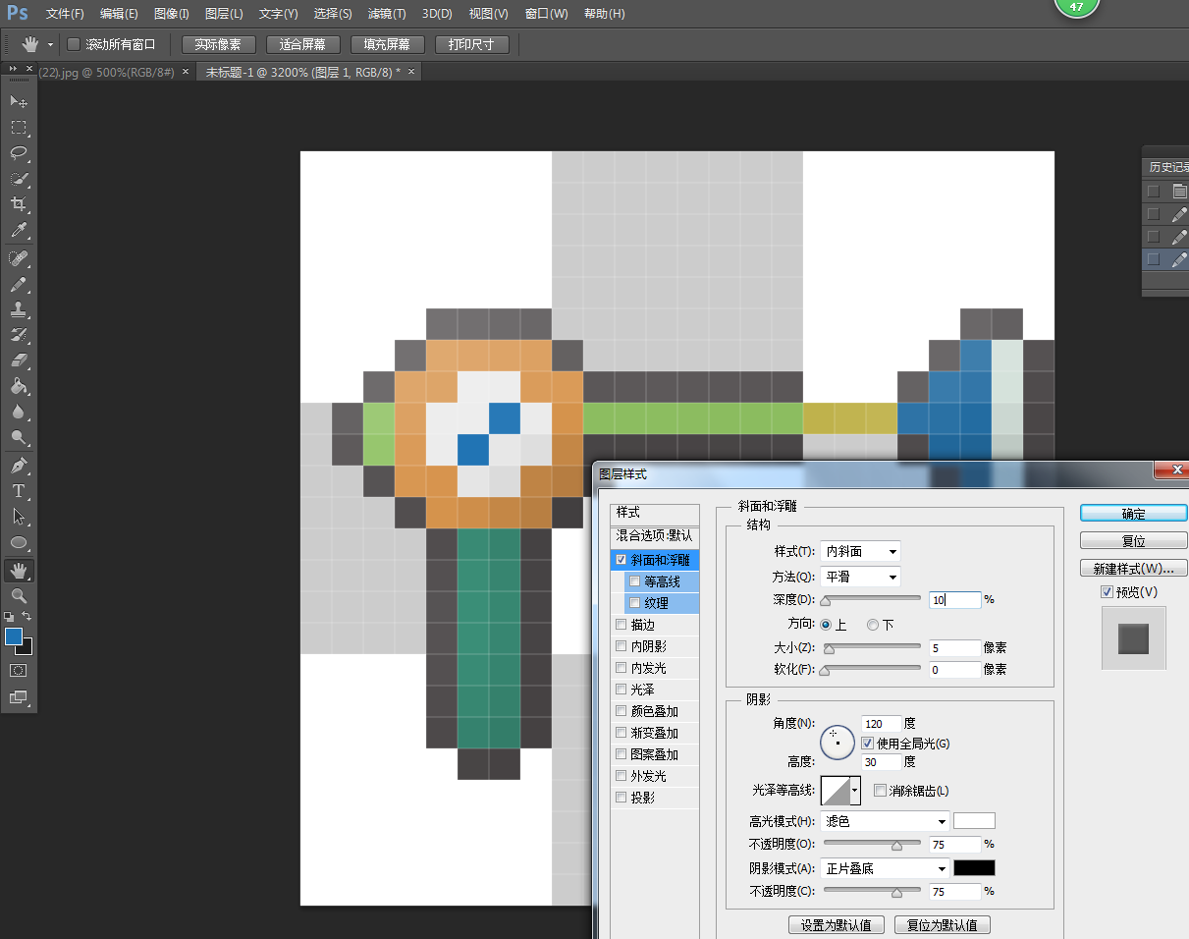1189x939 pixels.
Task: Select the Pen tool
Action: pyautogui.click(x=19, y=465)
